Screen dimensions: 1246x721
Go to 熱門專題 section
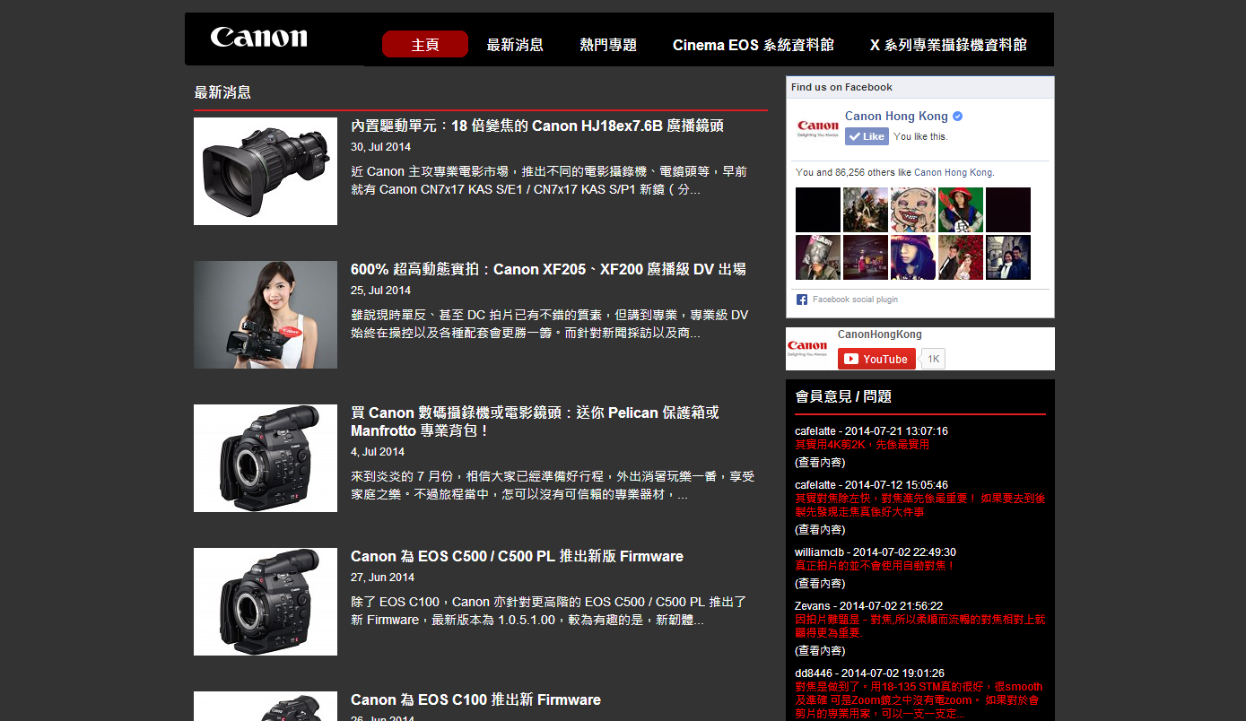coord(608,45)
